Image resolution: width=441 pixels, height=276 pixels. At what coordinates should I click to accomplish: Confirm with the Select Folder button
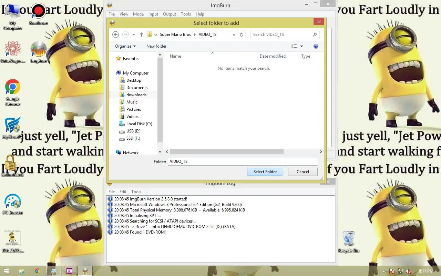tap(265, 172)
